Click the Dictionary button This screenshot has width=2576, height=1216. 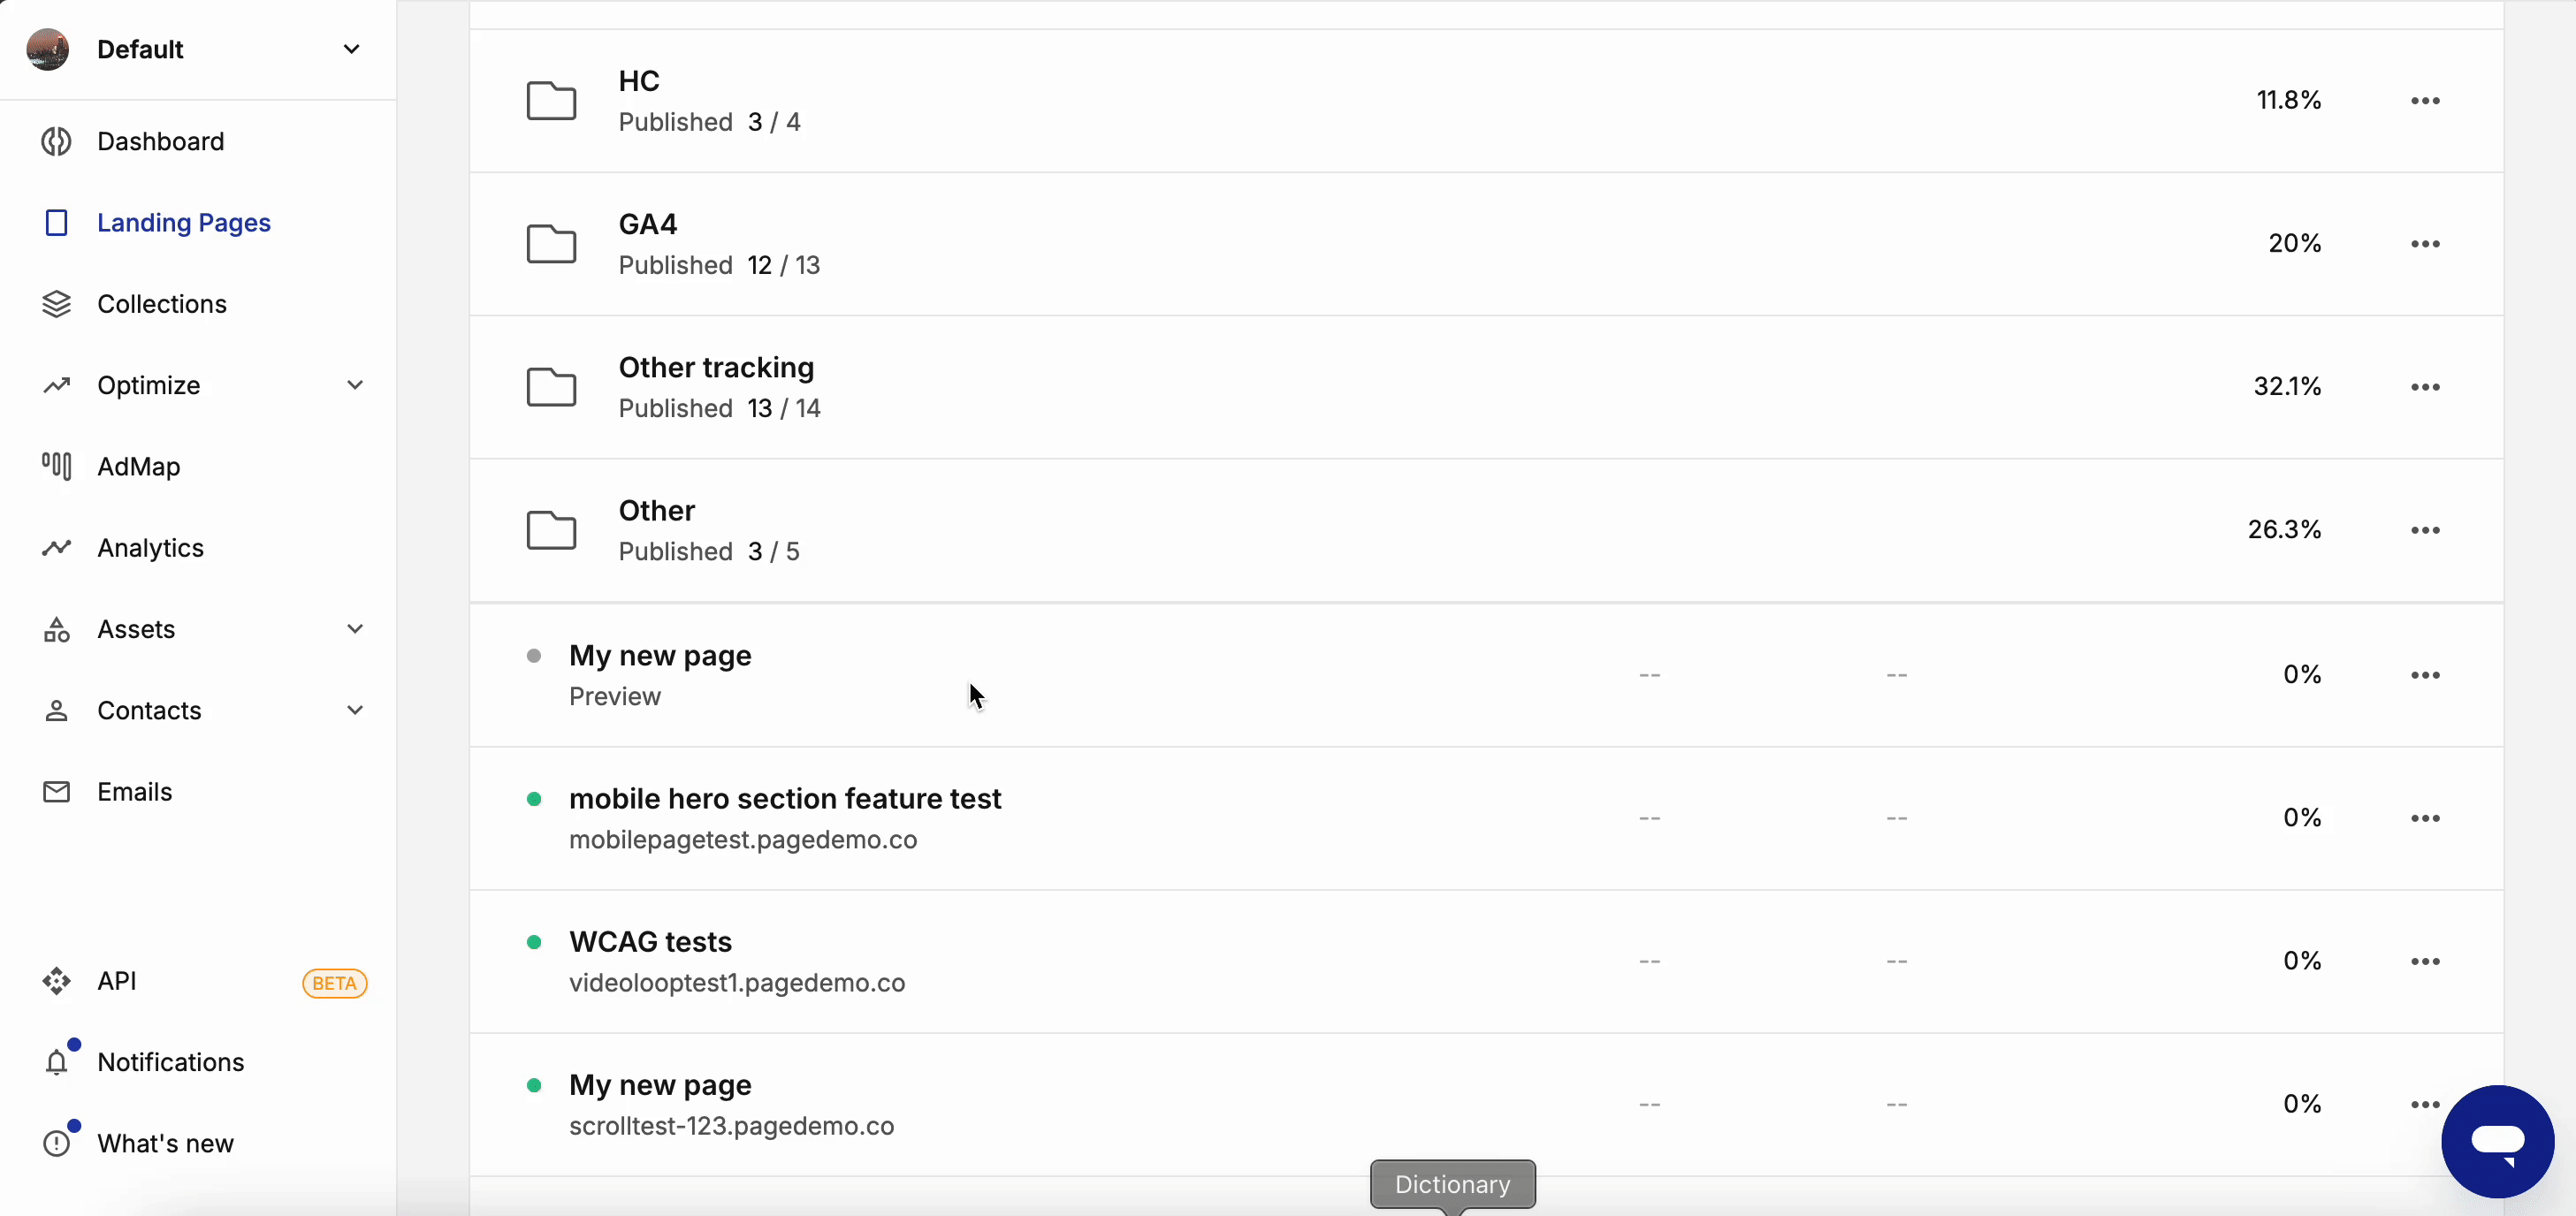point(1452,1184)
